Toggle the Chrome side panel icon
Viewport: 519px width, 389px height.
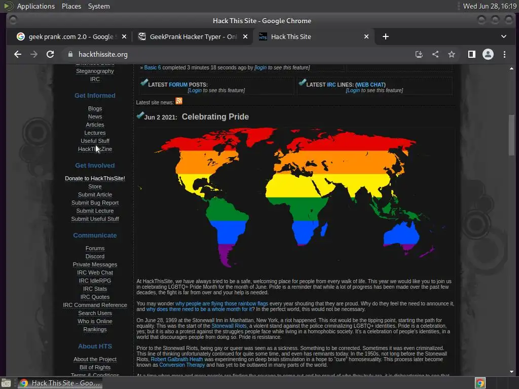click(472, 54)
